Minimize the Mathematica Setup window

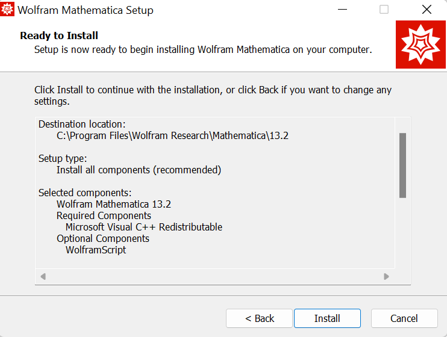[342, 10]
